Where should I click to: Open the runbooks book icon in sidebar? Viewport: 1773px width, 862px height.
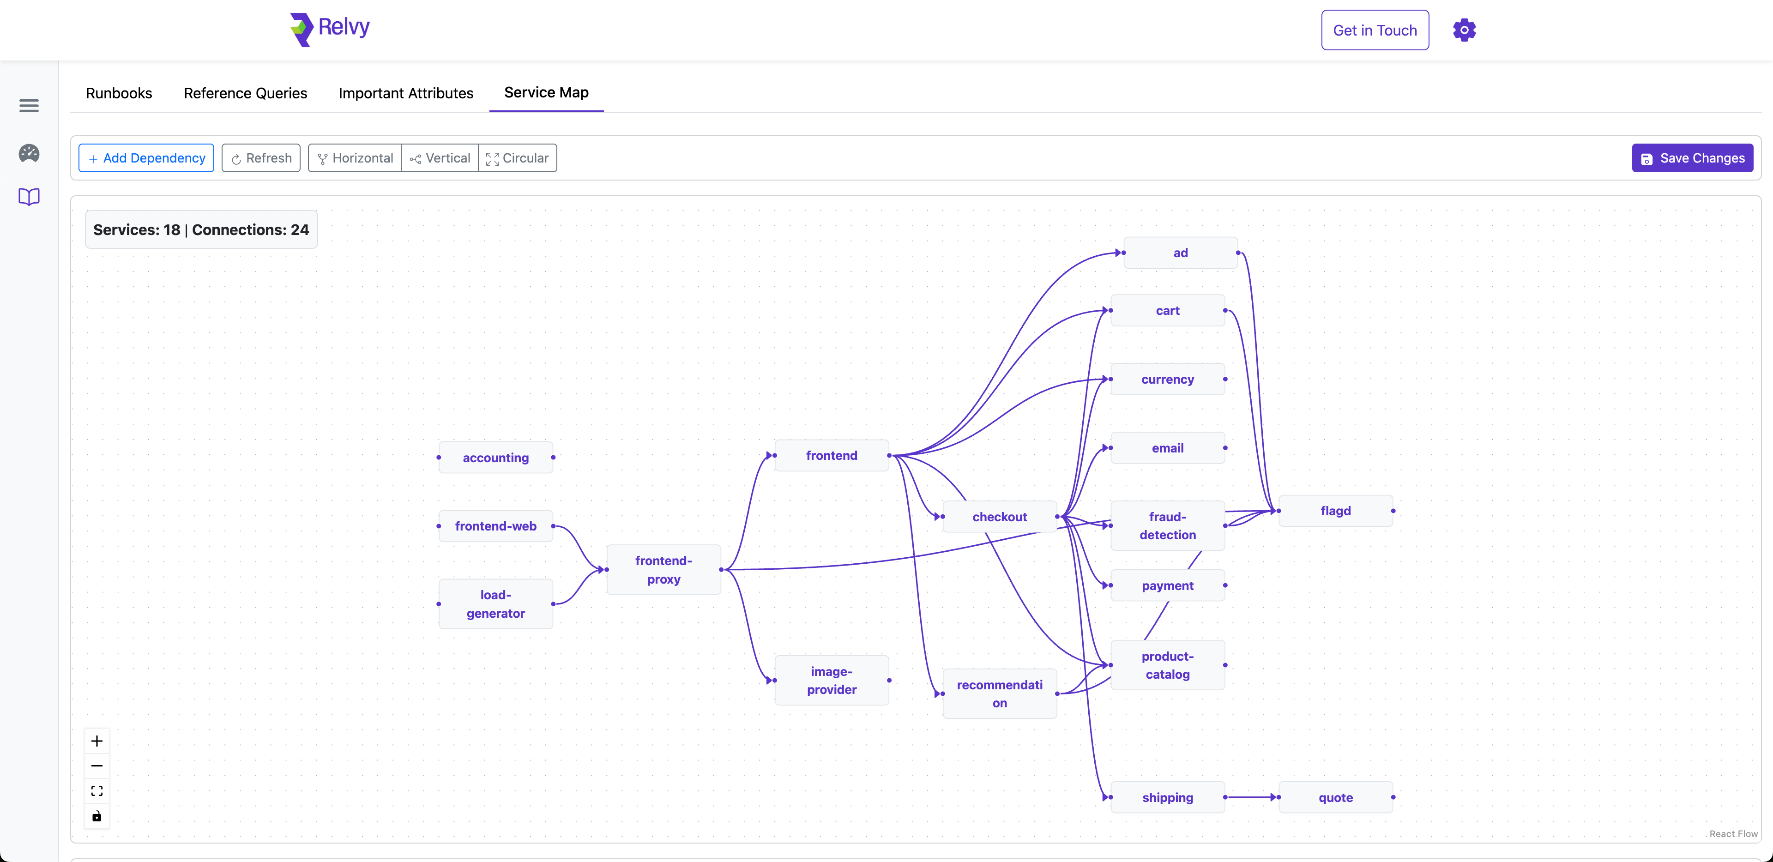click(x=28, y=197)
